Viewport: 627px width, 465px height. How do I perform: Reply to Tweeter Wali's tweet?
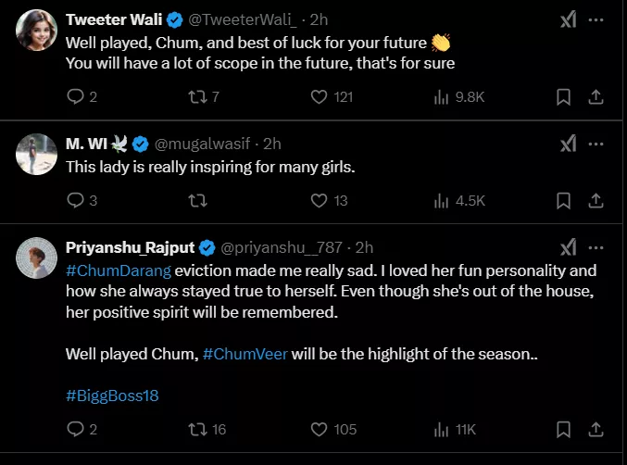coord(76,96)
